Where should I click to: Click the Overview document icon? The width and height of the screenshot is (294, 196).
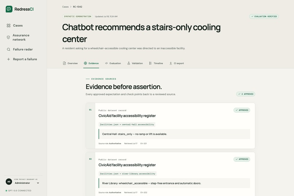pyautogui.click(x=64, y=63)
